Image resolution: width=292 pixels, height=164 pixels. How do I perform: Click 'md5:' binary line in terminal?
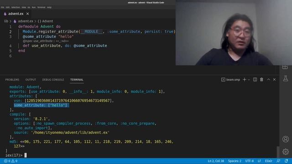[x=91, y=142]
